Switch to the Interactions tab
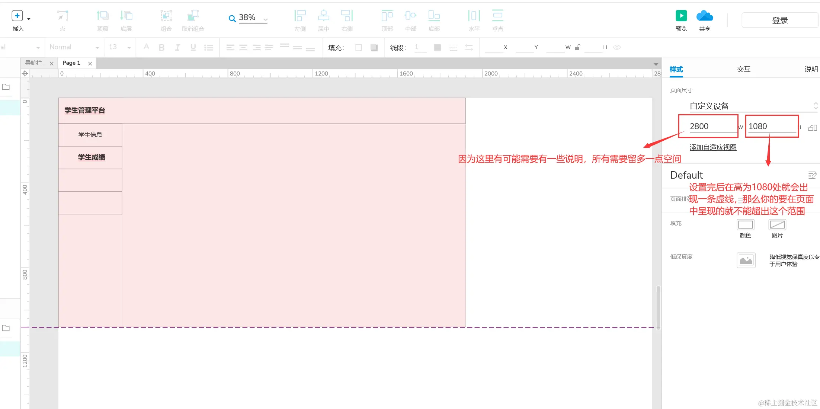 (743, 69)
